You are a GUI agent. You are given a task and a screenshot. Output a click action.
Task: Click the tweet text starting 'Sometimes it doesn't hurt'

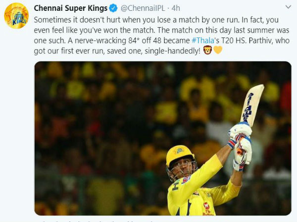pos(161,36)
